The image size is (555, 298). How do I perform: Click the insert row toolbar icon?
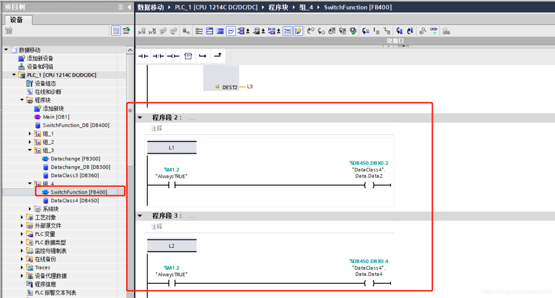click(163, 31)
